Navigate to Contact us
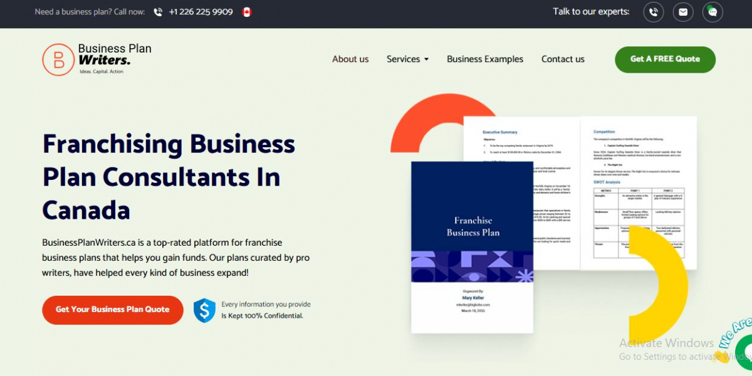752x376 pixels. click(563, 59)
